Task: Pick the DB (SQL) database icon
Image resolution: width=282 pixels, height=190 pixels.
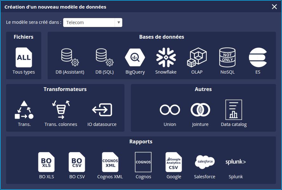Action: coord(104,58)
